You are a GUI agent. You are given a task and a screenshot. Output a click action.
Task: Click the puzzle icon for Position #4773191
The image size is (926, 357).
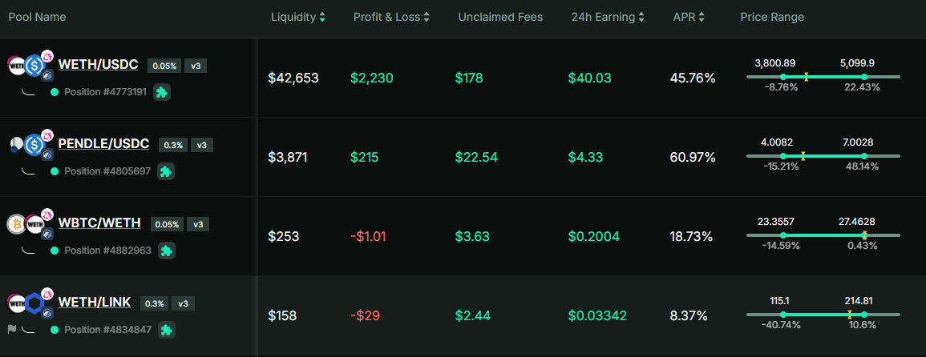[161, 92]
